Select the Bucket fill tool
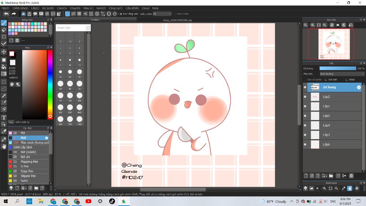 [4, 67]
